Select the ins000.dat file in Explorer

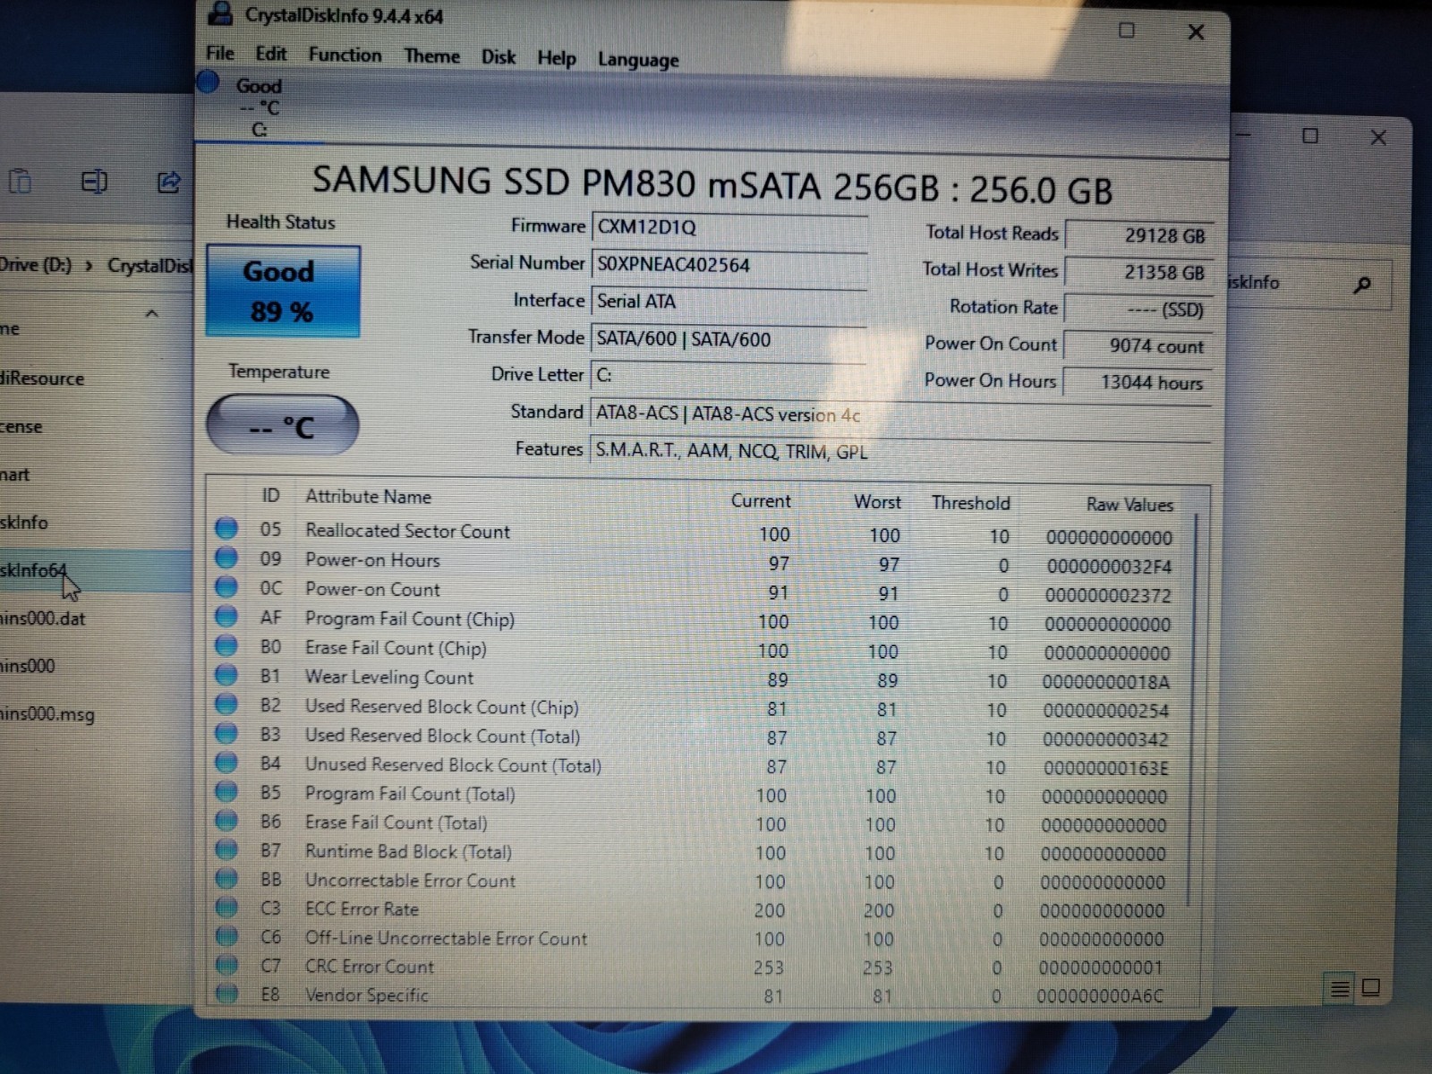tap(43, 618)
